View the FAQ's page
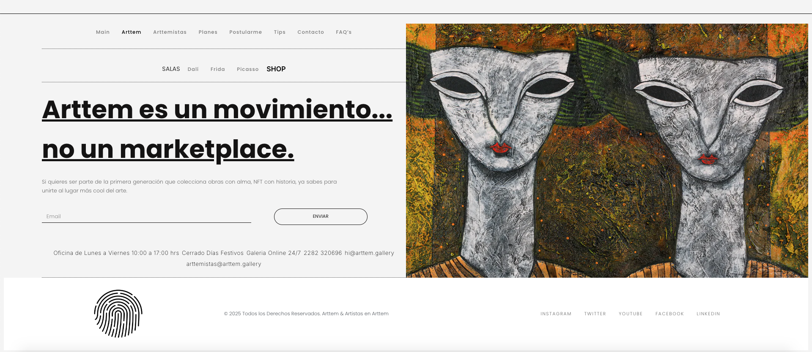This screenshot has height=352, width=812. (x=344, y=32)
